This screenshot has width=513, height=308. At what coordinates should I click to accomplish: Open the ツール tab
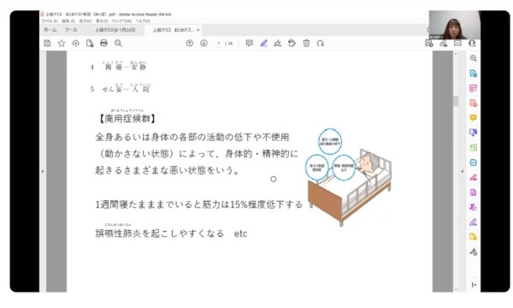(71, 30)
